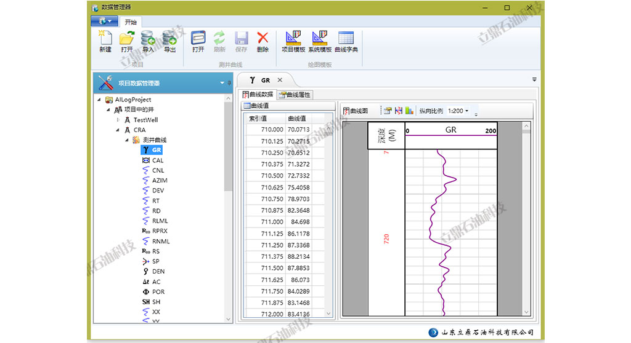Collapse the CRA well node
The image size is (631, 343).
tap(118, 130)
